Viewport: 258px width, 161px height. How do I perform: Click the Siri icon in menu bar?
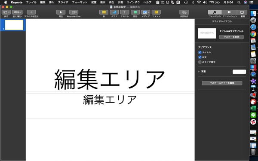246,2
